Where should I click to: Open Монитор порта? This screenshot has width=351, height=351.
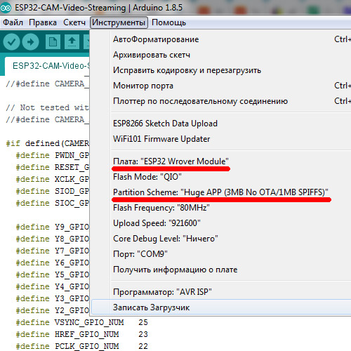click(220, 86)
